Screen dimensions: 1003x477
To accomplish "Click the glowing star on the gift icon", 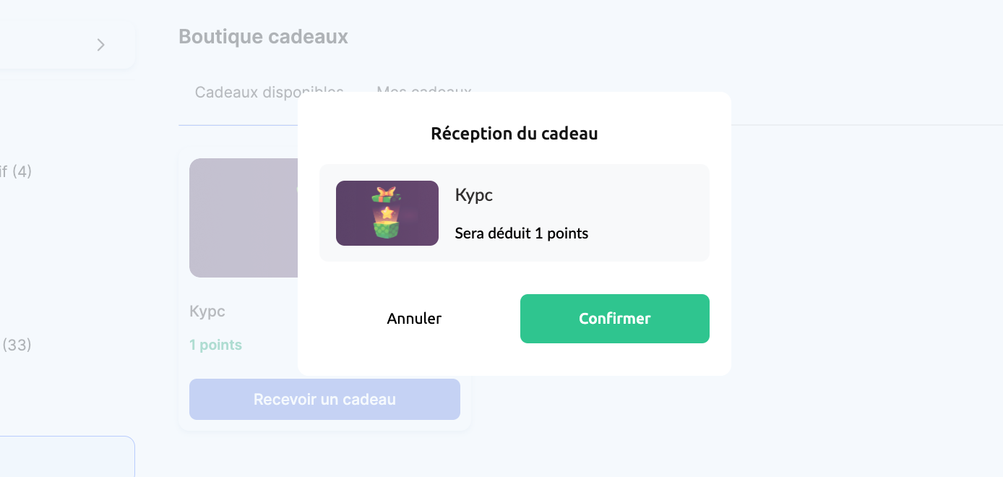I will click(388, 213).
